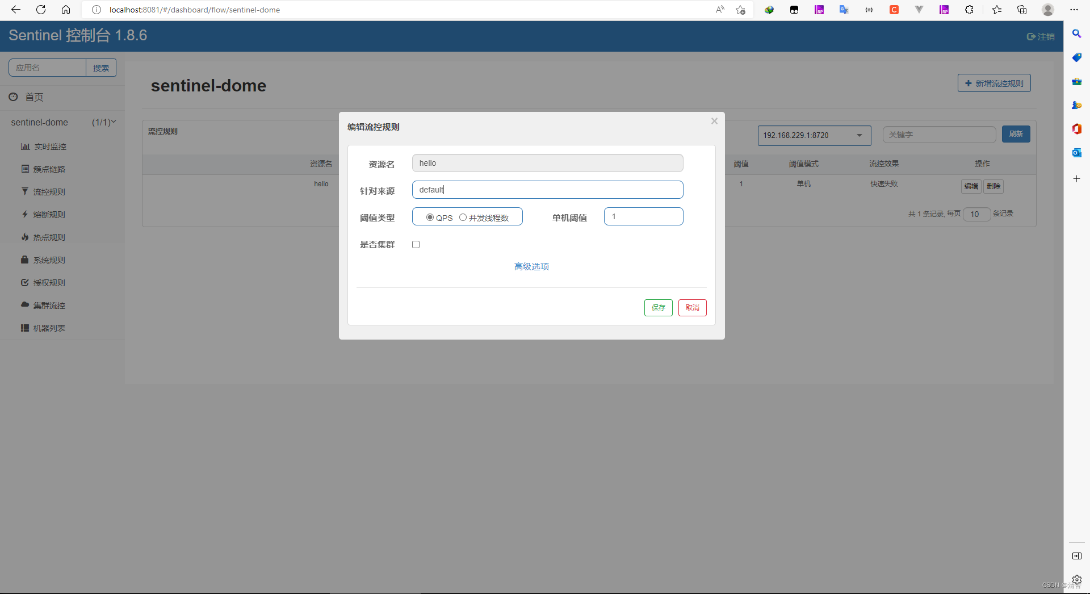This screenshot has height=594, width=1090.
Task: Select the 并发线程数 radio button
Action: [x=463, y=217]
